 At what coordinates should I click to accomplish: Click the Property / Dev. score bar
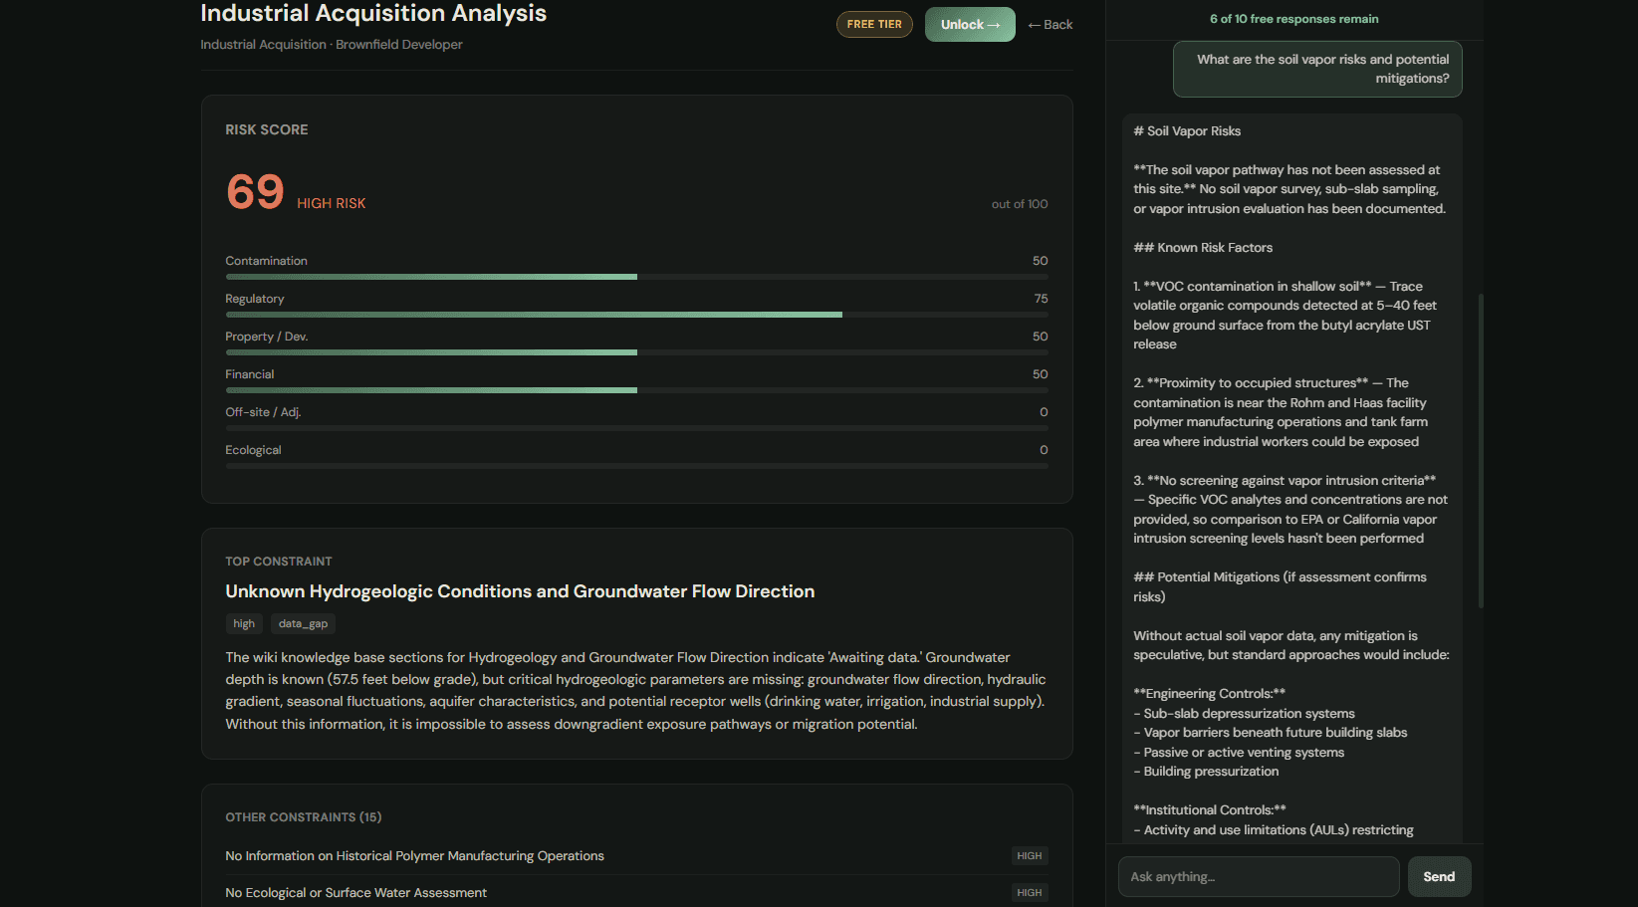[636, 352]
